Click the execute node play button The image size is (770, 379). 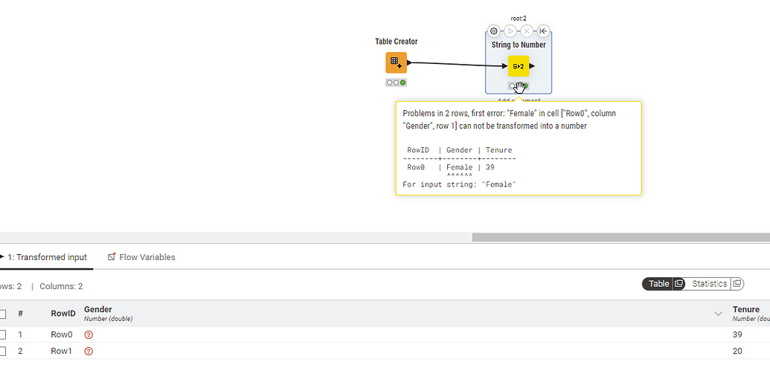pos(510,31)
